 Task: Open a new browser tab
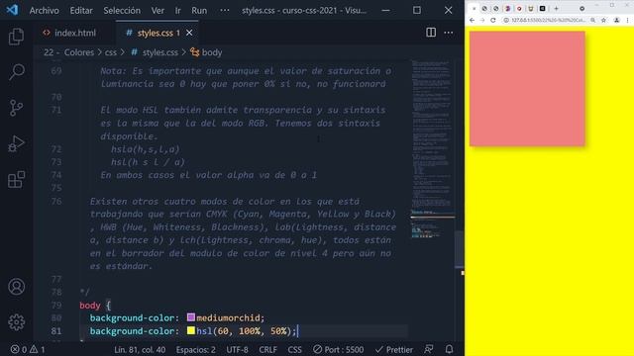tap(556, 9)
